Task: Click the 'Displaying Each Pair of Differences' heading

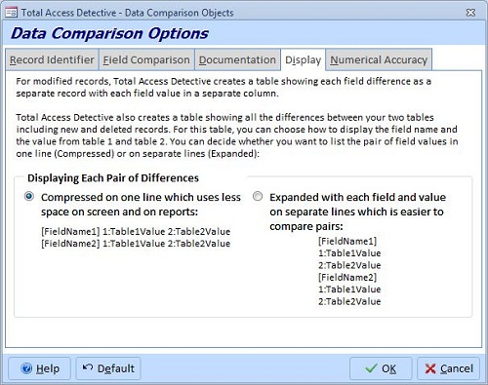Action: pos(113,178)
